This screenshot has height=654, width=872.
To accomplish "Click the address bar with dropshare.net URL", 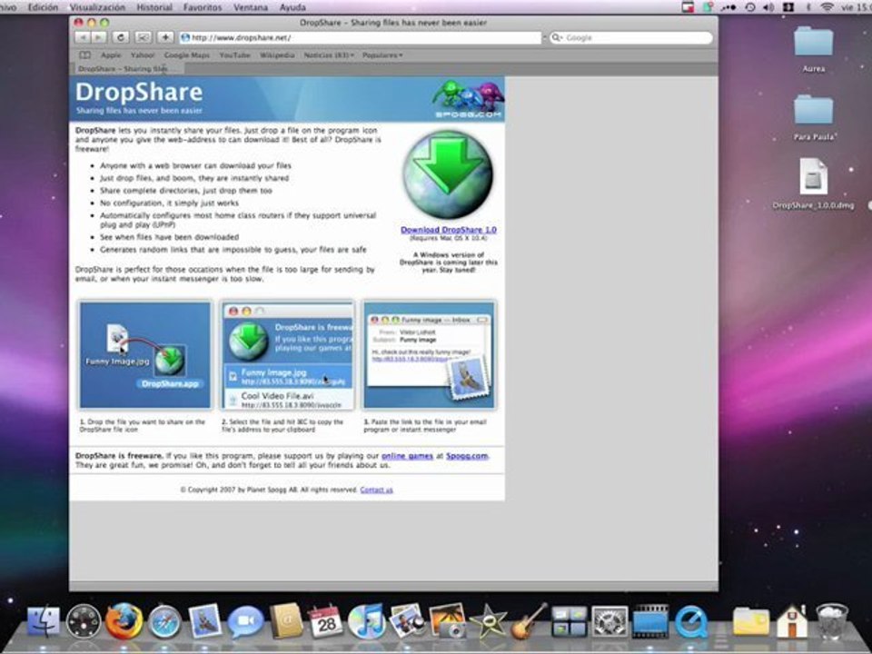I will pyautogui.click(x=361, y=38).
